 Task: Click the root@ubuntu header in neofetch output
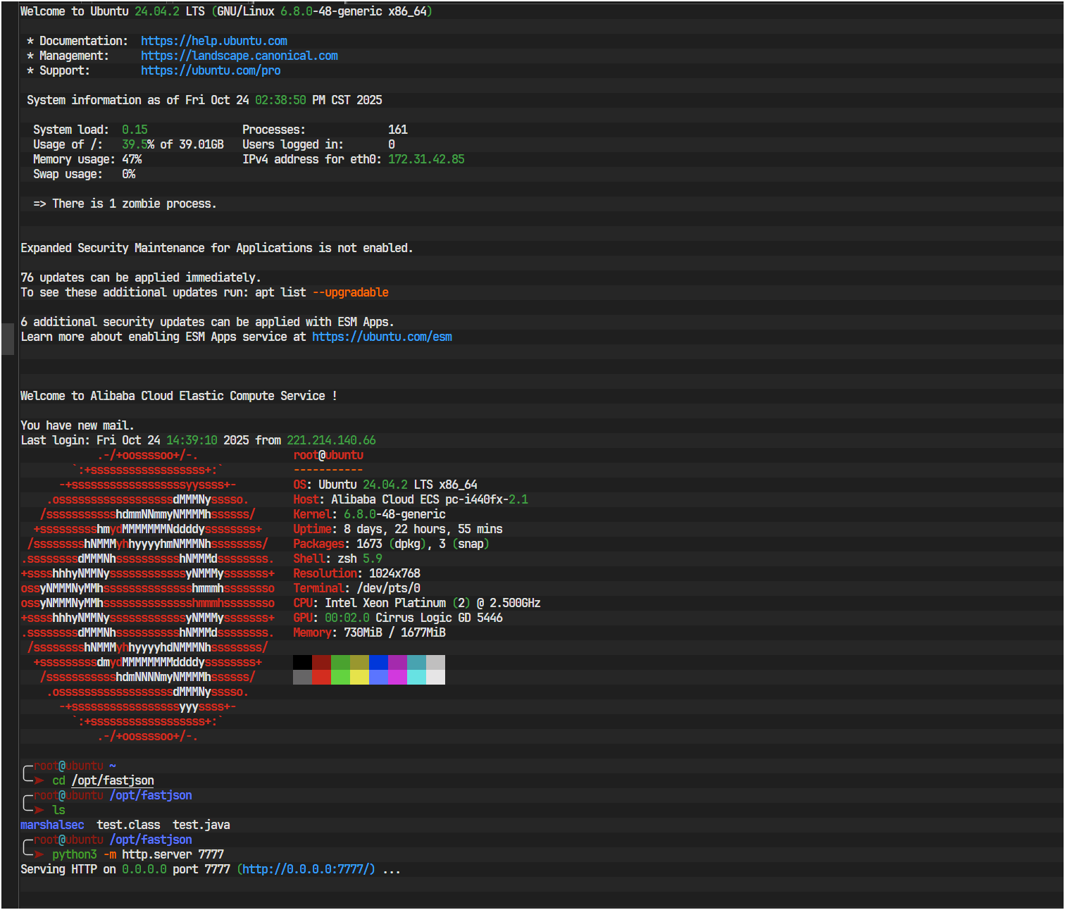point(328,455)
